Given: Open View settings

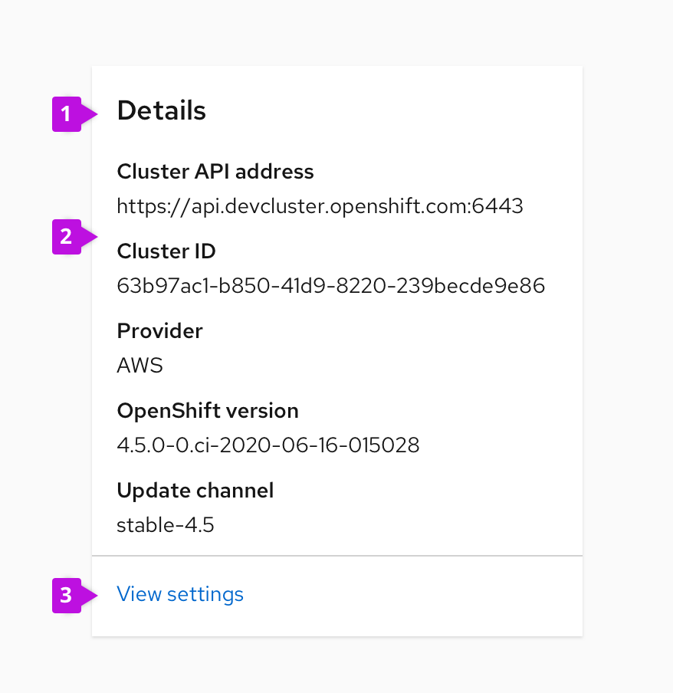Looking at the screenshot, I should [179, 594].
